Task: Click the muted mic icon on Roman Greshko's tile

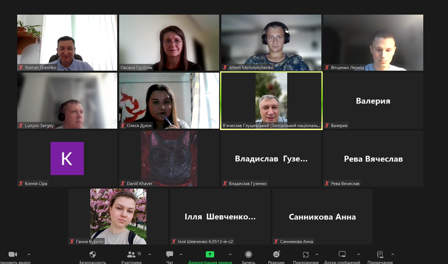Action: (21, 68)
